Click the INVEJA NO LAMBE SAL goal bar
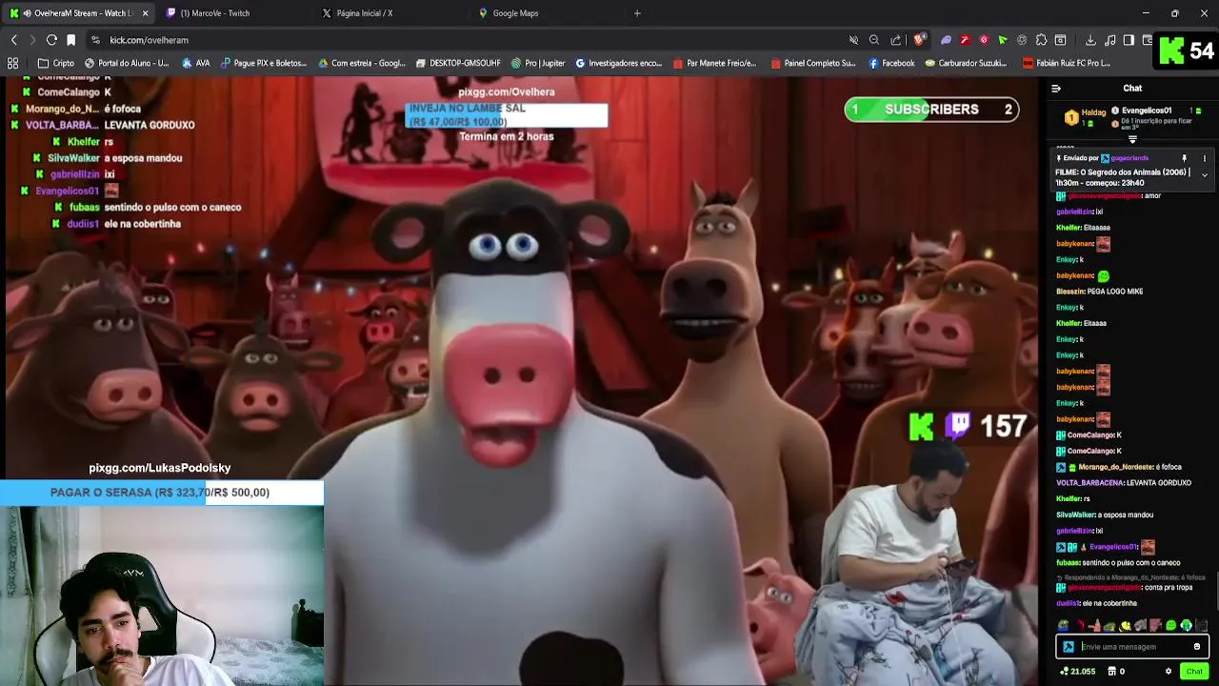Image resolution: width=1219 pixels, height=686 pixels. pos(507,115)
